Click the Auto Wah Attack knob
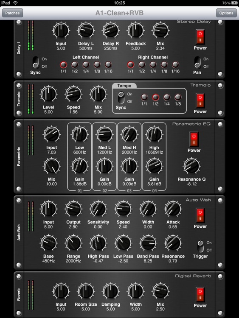Viewport: 239px width, 318px height. click(173, 209)
